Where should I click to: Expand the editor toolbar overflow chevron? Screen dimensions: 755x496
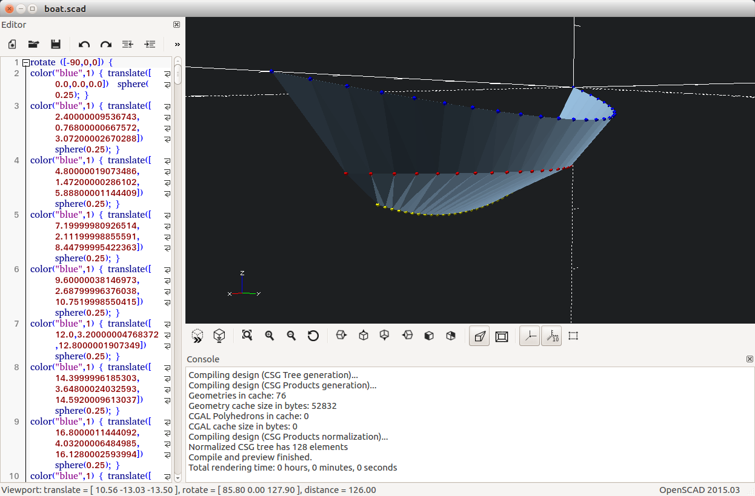point(177,44)
